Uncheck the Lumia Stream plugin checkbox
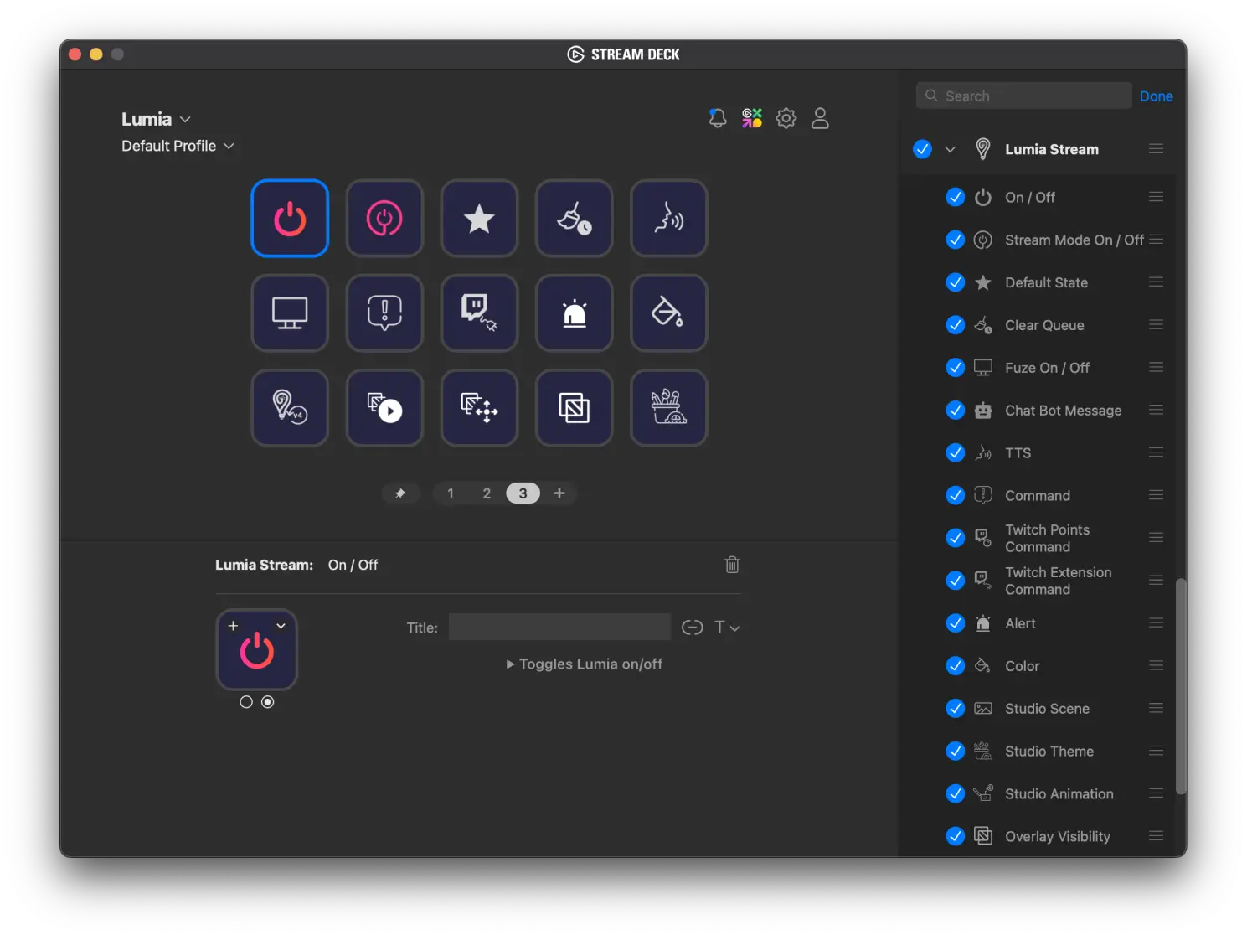Screen dimensions: 1247x935 [x=922, y=149]
